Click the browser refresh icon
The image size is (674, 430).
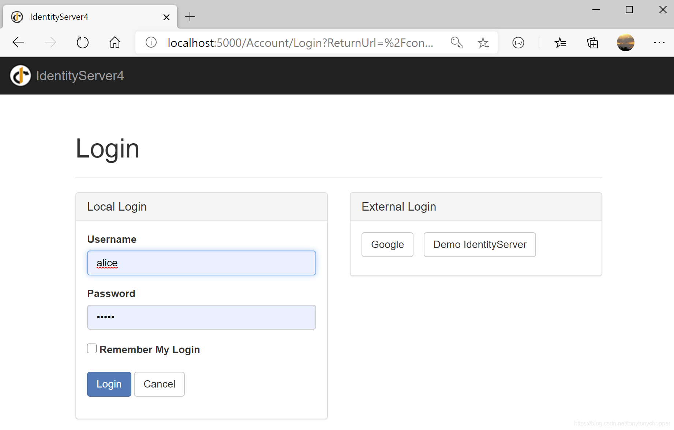82,42
